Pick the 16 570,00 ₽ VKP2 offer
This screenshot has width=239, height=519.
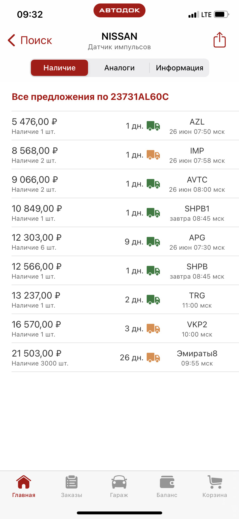click(125, 328)
